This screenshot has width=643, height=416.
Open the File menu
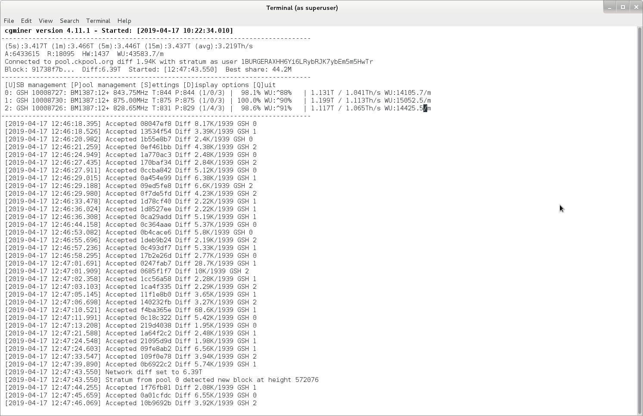9,21
